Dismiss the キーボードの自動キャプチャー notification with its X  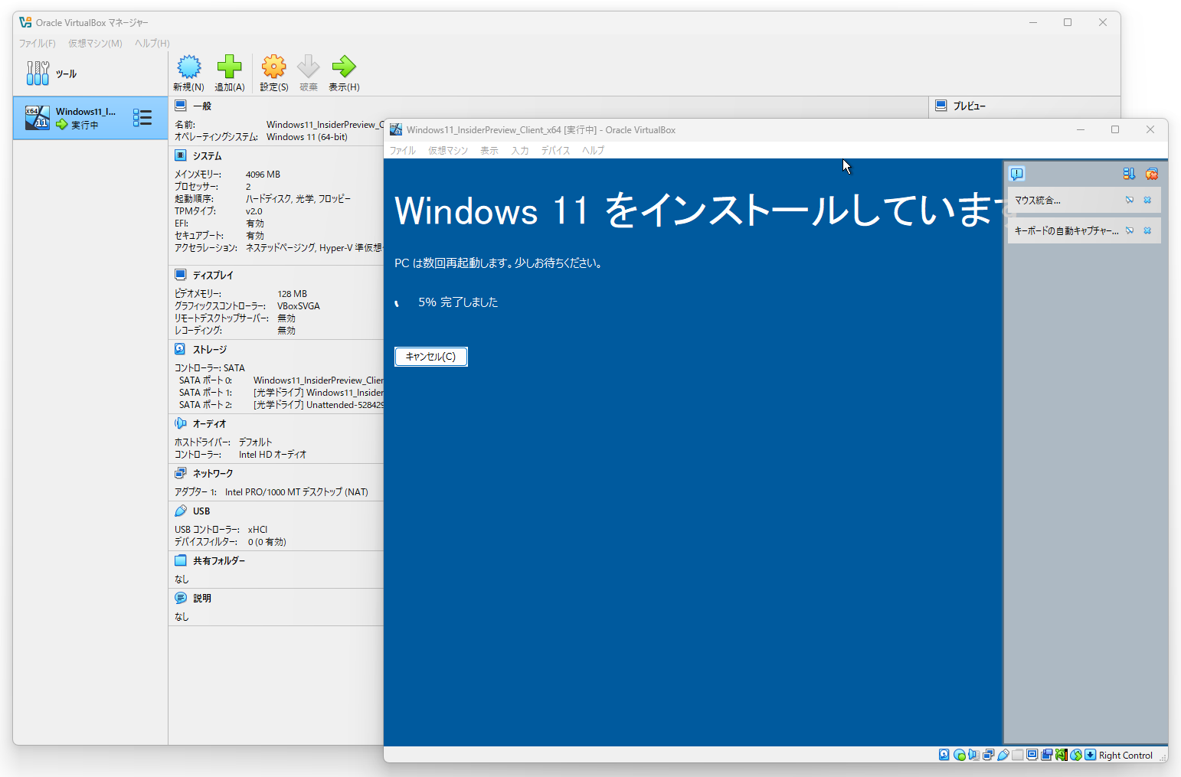(x=1147, y=230)
